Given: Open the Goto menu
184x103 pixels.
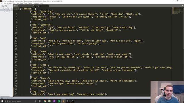Looking at the screenshot, I should coord(22,3).
